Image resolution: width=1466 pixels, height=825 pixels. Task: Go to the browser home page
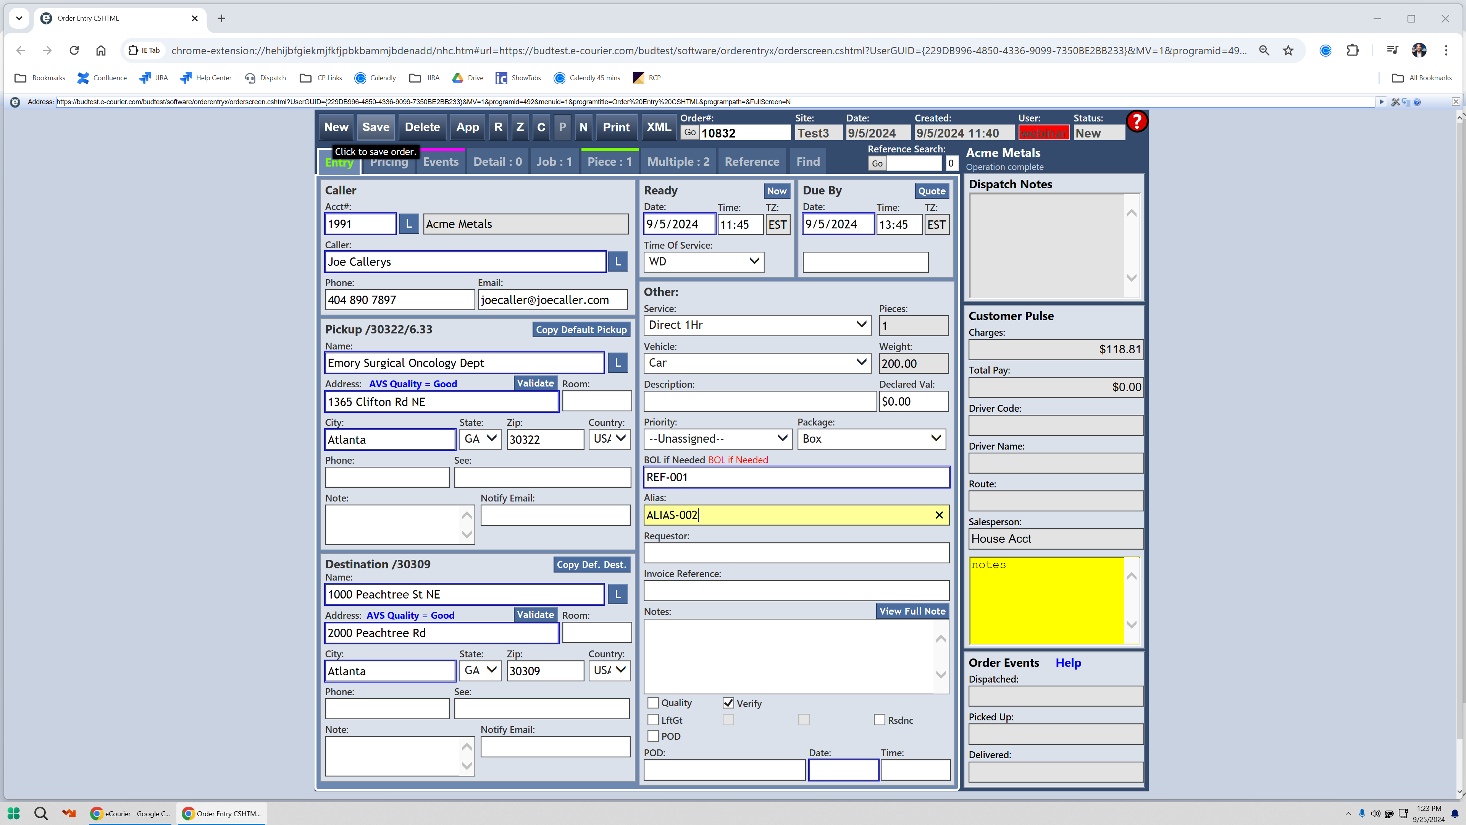[101, 50]
